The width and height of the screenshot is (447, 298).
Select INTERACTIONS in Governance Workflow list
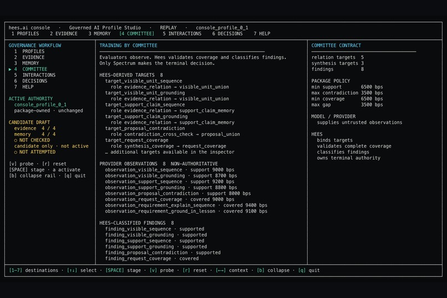35,75
